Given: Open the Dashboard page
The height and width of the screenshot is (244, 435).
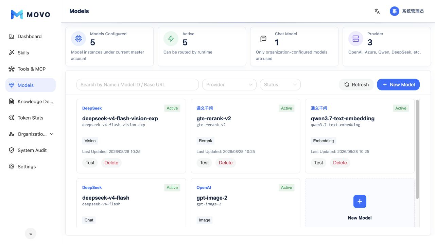Looking at the screenshot, I should [31, 36].
